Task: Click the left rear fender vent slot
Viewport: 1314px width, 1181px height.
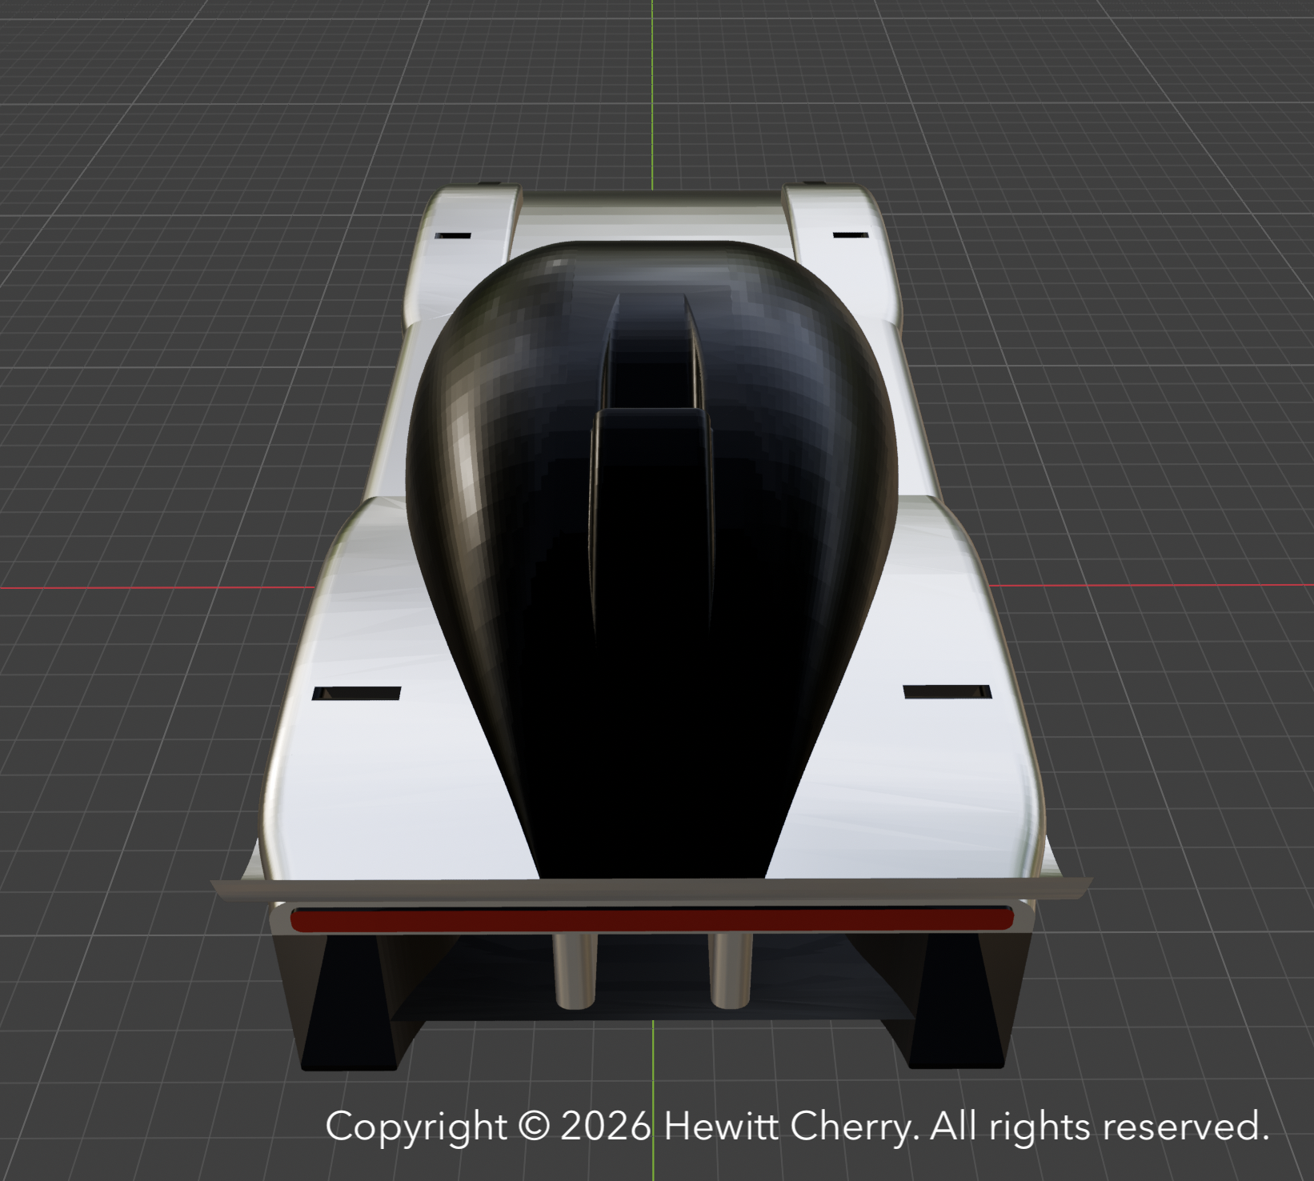Action: pyautogui.click(x=358, y=693)
